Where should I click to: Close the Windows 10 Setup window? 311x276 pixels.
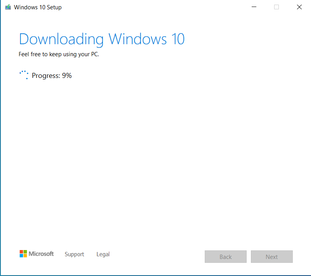tap(299, 7)
